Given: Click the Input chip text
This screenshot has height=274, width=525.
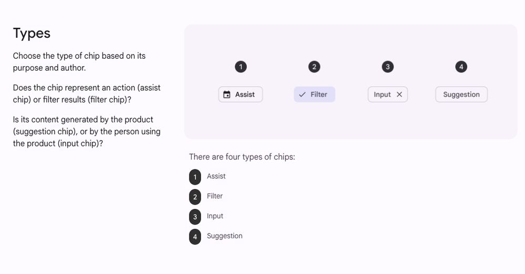Looking at the screenshot, I should tap(382, 94).
